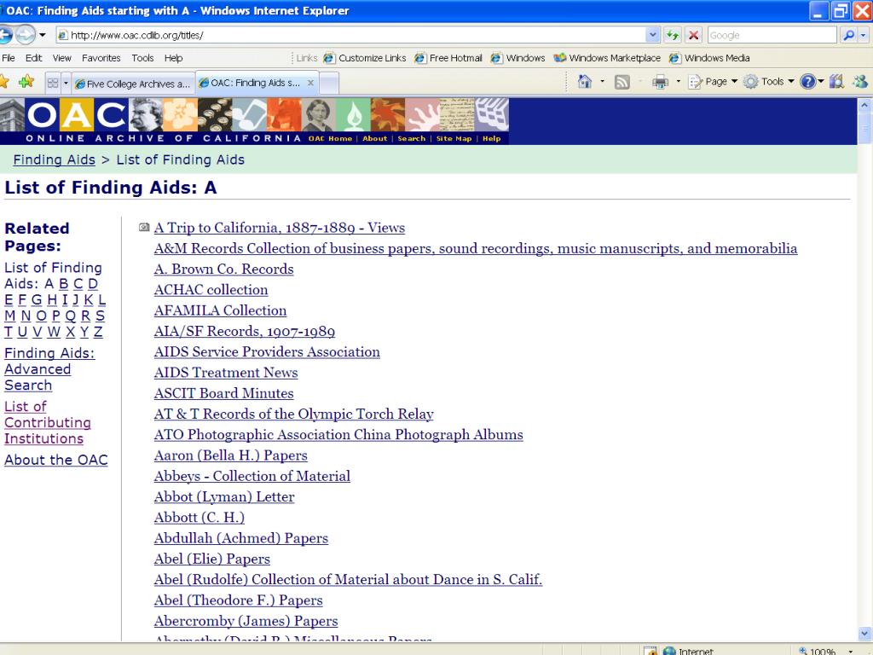
Task: Click the Refresh page icon
Action: pyautogui.click(x=673, y=35)
